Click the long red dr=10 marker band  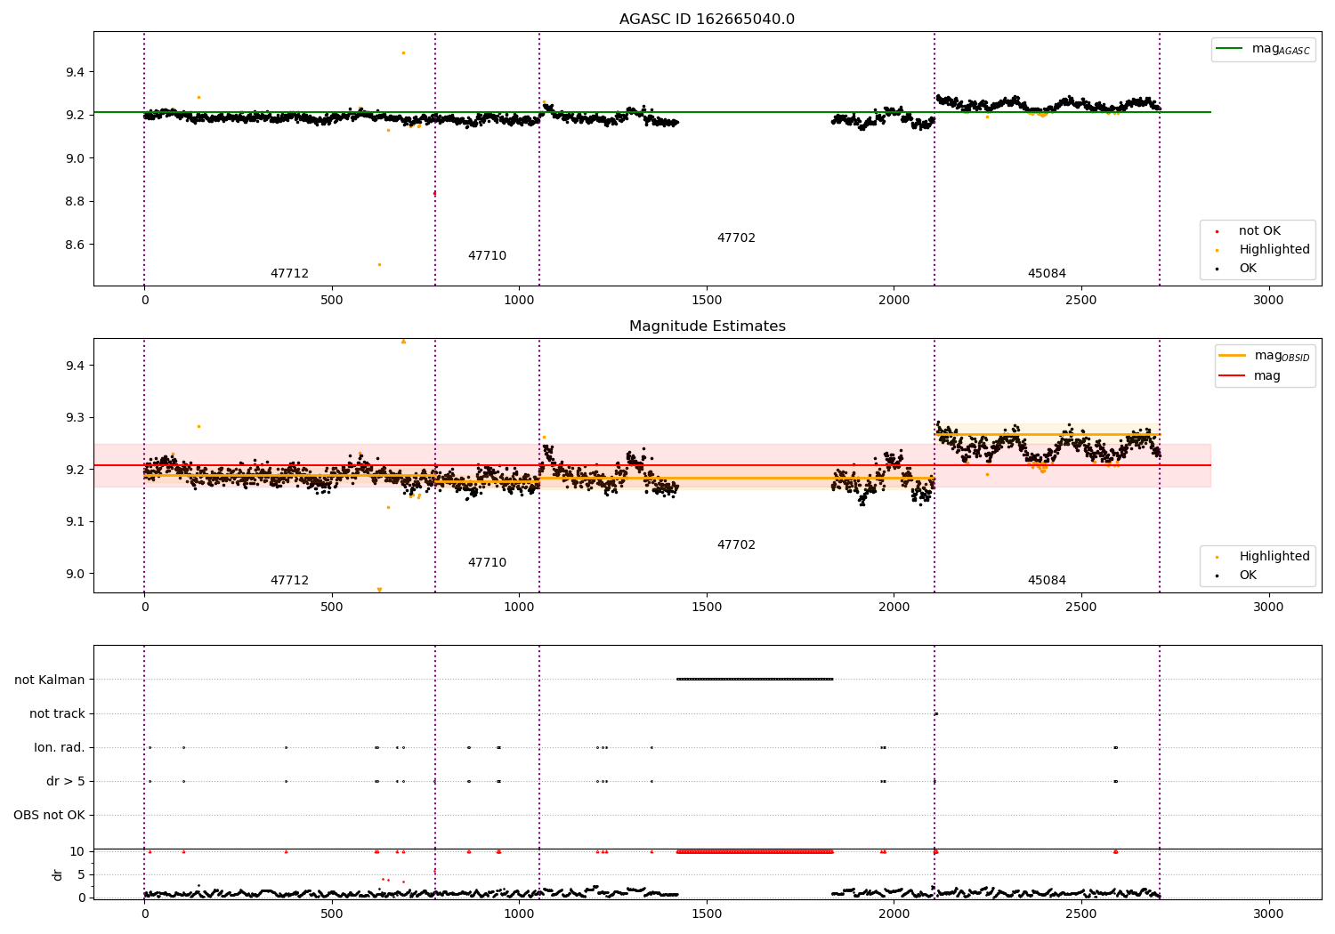[755, 852]
